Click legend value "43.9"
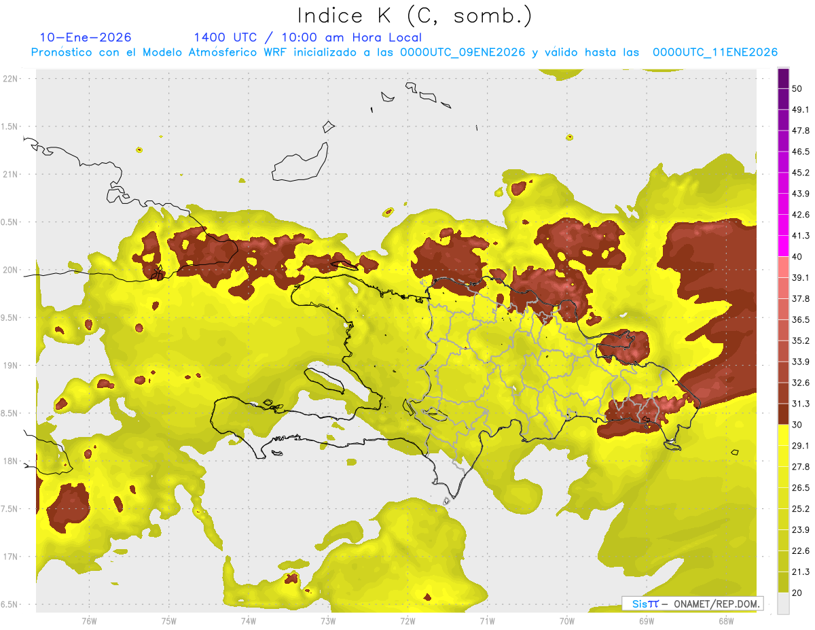 (801, 194)
